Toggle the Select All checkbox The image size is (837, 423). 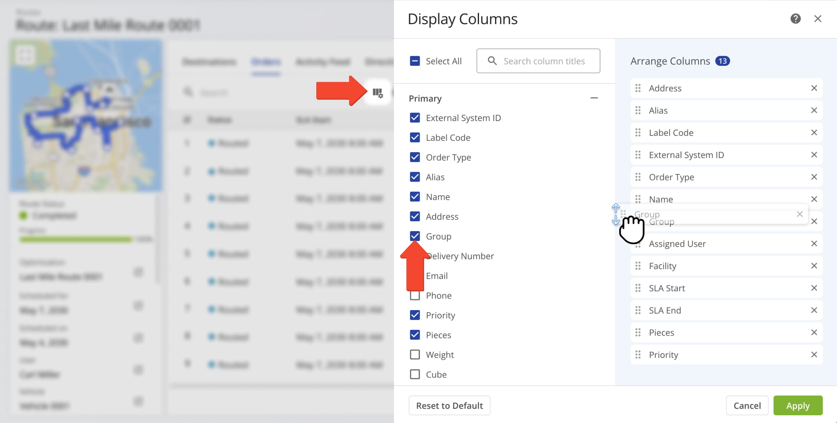click(415, 61)
